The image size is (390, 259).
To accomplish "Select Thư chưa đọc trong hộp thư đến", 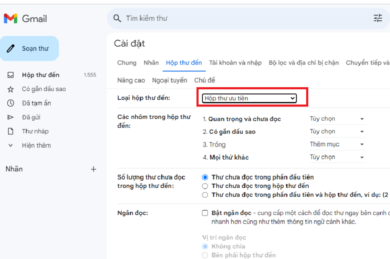I will [205, 186].
